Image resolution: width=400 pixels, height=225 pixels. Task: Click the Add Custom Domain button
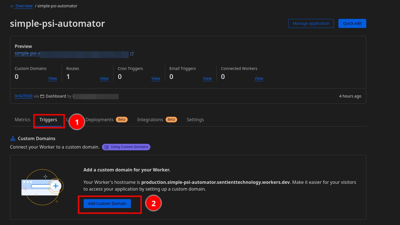107,203
